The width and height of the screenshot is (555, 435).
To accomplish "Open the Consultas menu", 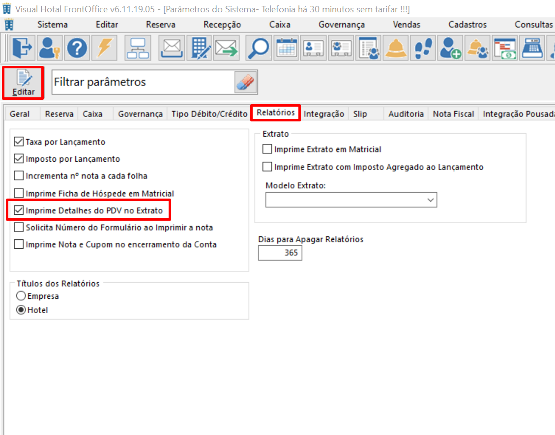I will click(533, 25).
